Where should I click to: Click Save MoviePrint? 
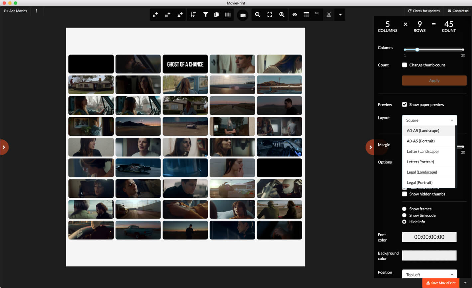point(441,283)
